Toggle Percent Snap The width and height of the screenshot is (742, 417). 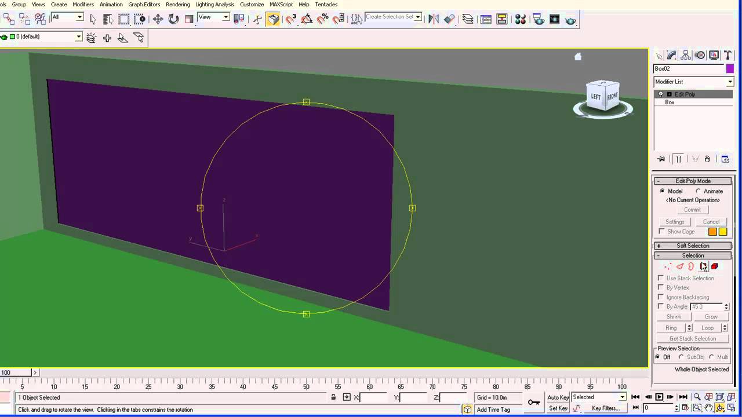pyautogui.click(x=323, y=19)
